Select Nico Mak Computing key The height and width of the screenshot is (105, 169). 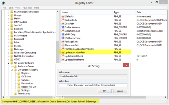[25, 53]
